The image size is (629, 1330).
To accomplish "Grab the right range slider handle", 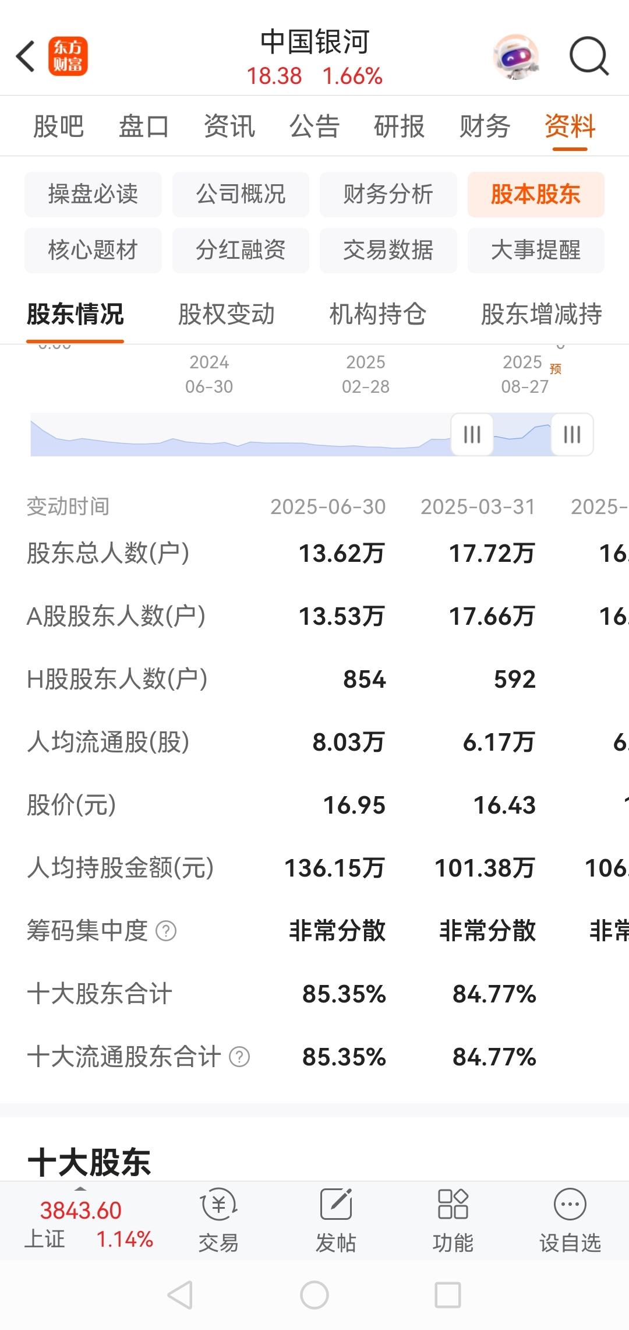I will click(x=573, y=434).
